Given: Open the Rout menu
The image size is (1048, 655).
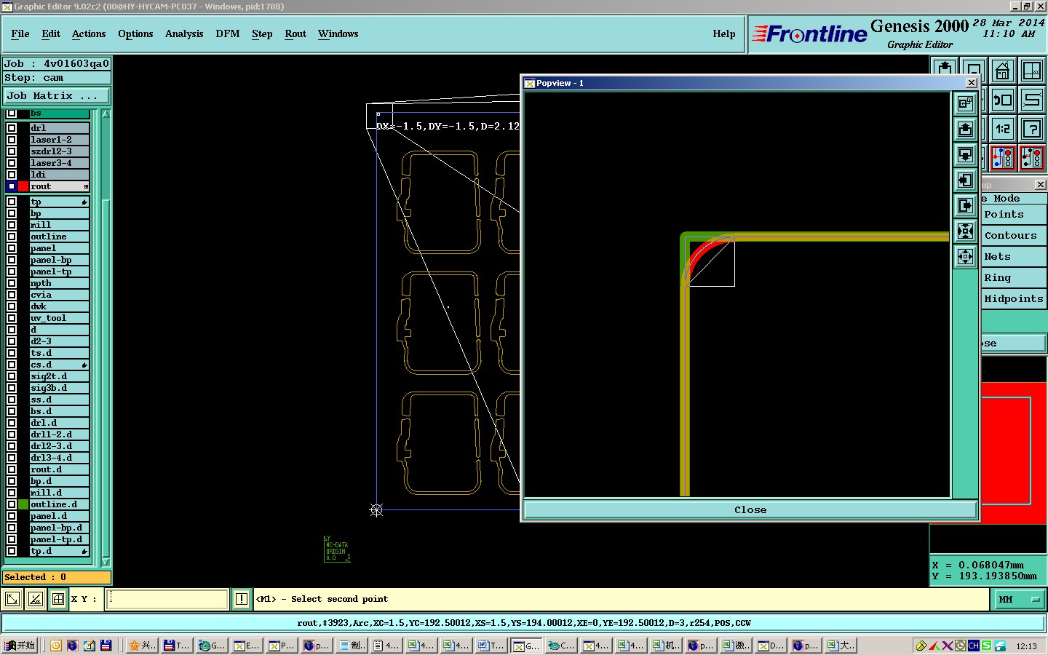Looking at the screenshot, I should [x=295, y=33].
